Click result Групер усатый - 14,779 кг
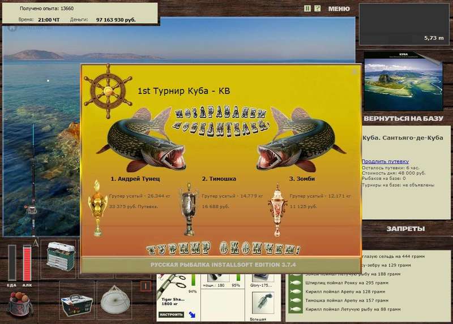Image resolution: width=453 pixels, height=324 pixels. [x=232, y=196]
